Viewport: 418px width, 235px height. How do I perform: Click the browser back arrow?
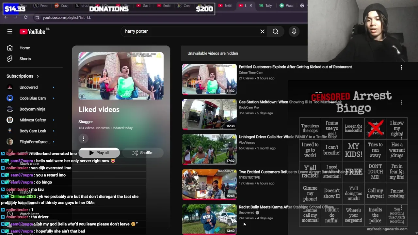point(6,17)
